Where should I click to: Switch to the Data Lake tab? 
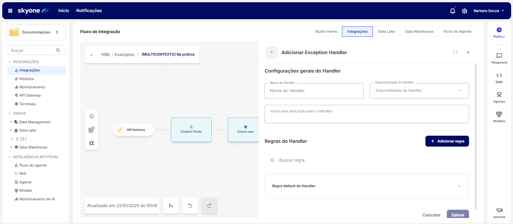[x=386, y=32]
